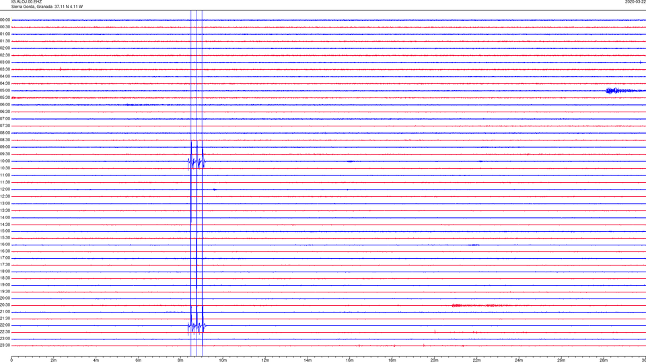Select the 09:00 trace time label

(5, 147)
